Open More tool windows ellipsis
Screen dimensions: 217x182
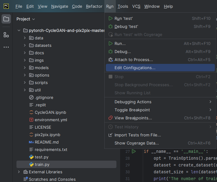coord(6,47)
